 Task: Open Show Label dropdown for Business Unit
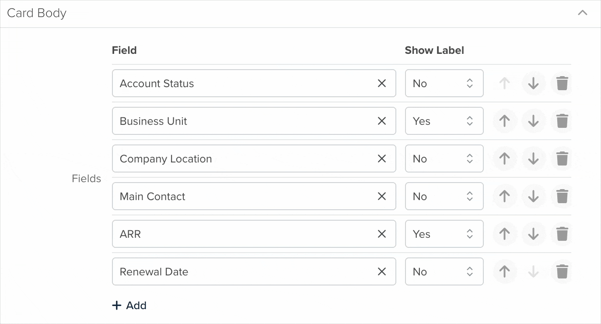click(x=444, y=121)
